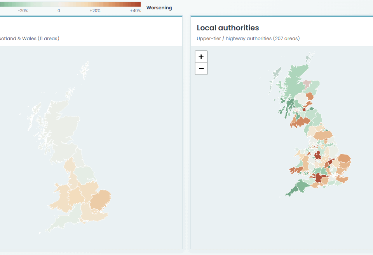Select North Yorkshire on local authorities map
The width and height of the screenshot is (373, 255).
point(323,135)
